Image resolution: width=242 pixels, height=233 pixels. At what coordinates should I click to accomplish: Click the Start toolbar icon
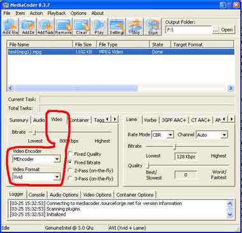153,27
